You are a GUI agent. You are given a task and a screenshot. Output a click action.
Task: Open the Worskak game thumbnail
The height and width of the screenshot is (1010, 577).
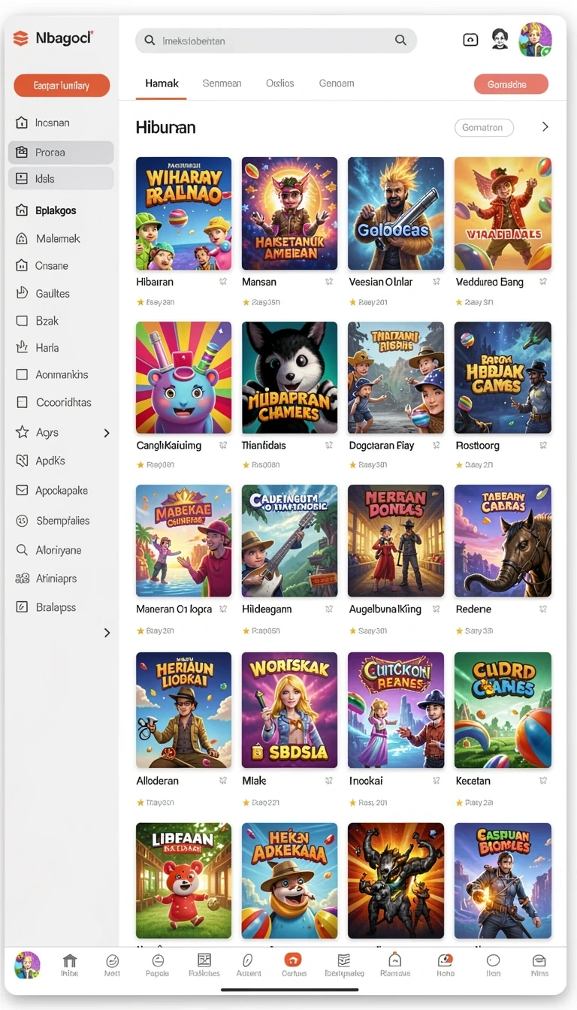(x=289, y=710)
